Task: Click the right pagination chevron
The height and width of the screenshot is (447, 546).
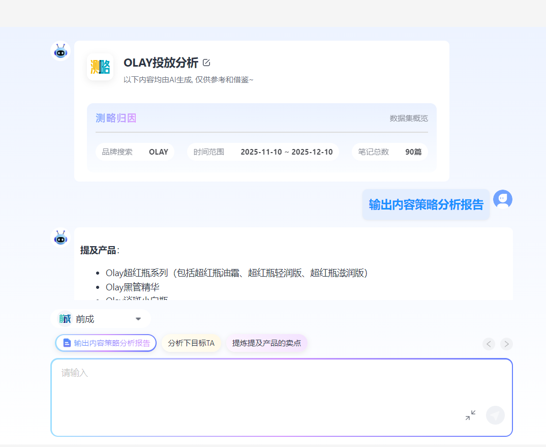Action: coord(506,344)
